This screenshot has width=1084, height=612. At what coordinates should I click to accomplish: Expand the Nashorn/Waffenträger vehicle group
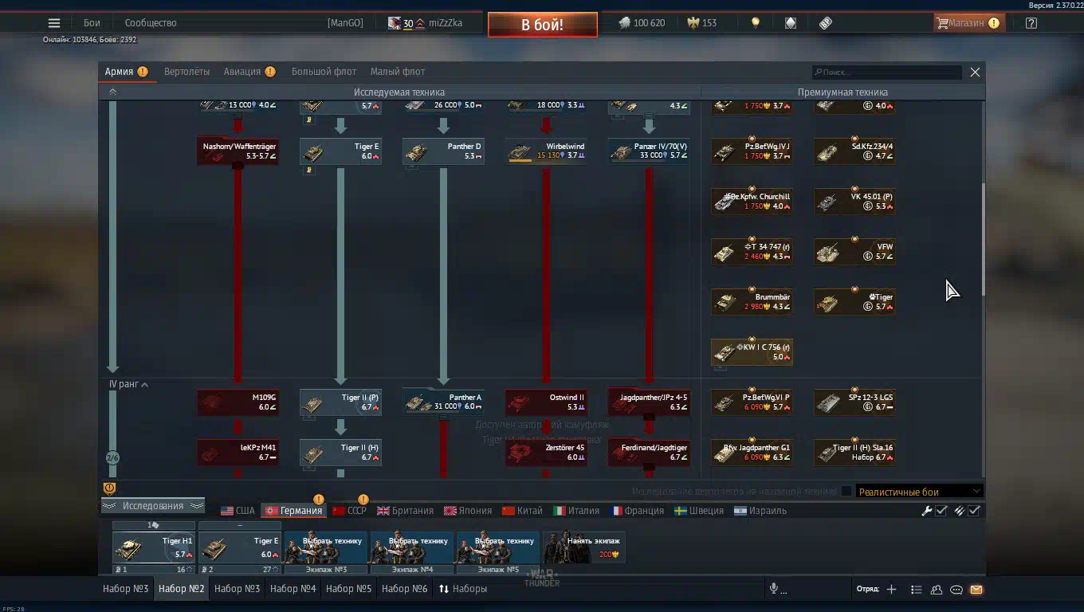pyautogui.click(x=238, y=151)
